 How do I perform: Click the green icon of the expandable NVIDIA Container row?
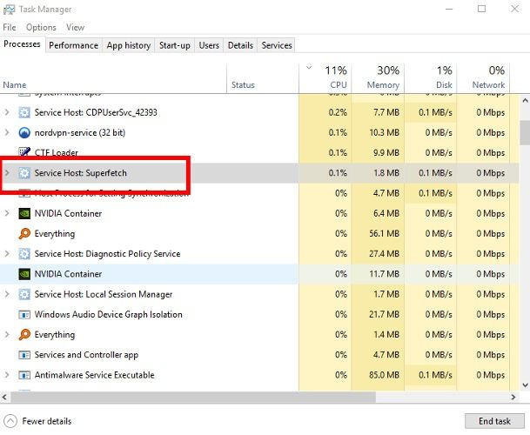(24, 214)
